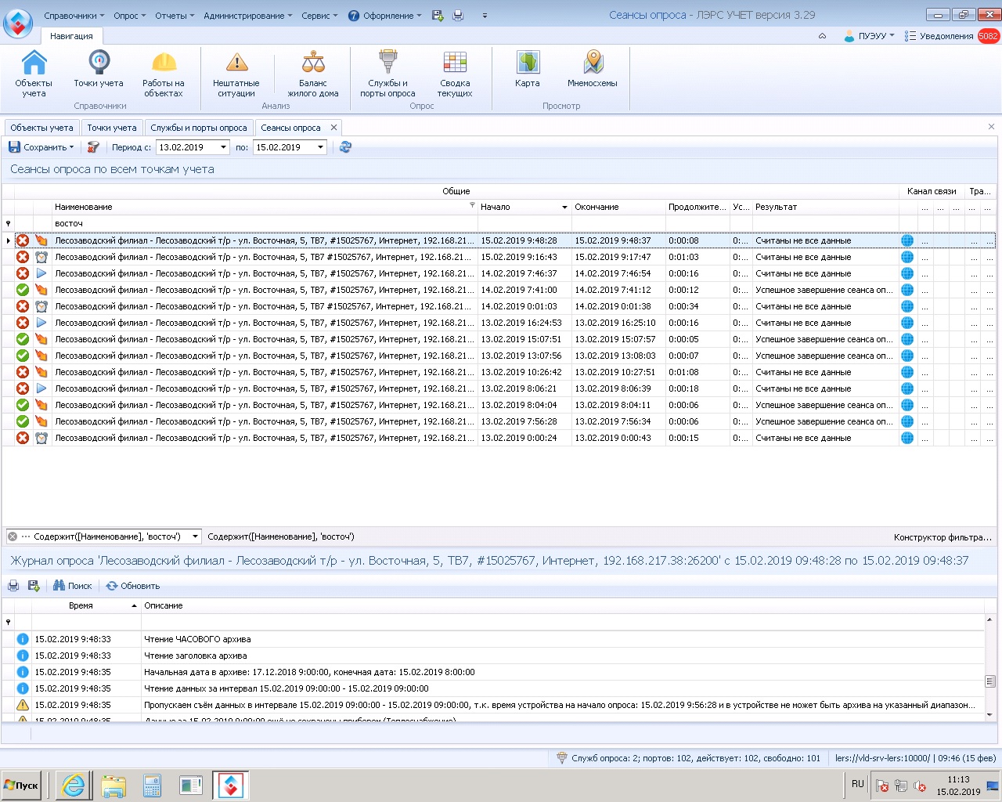
Task: Open Службы и порты опроса ribbon icon
Action: (x=387, y=74)
